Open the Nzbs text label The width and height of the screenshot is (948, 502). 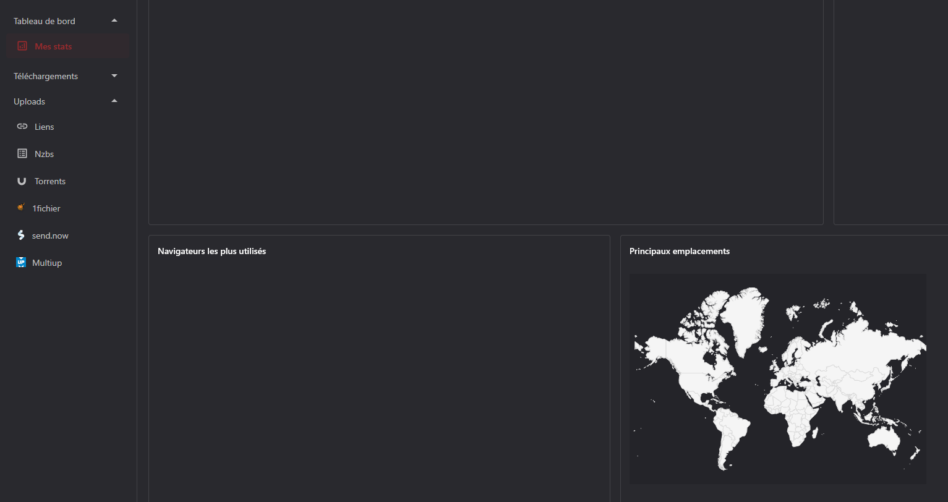pos(44,154)
